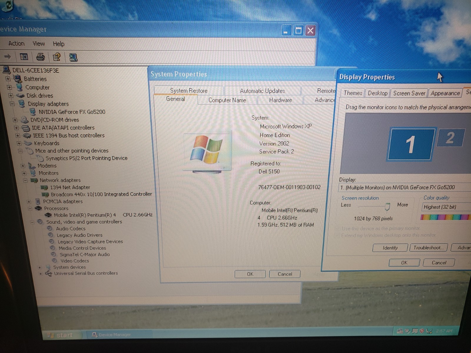Click monitor 2 icon in Display Properties
The image size is (471, 353).
pos(451,137)
